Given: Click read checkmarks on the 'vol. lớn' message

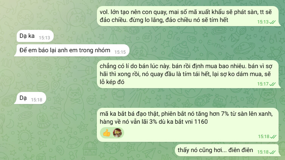Looking at the screenshot, I should 273,22.
